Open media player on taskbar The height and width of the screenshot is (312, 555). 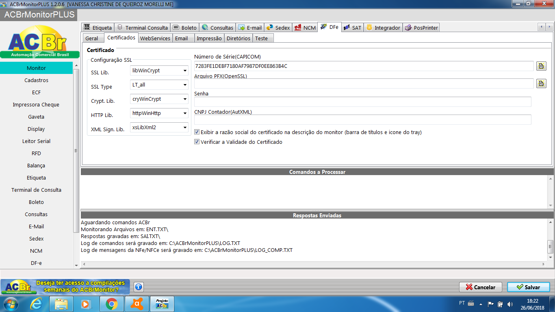86,303
